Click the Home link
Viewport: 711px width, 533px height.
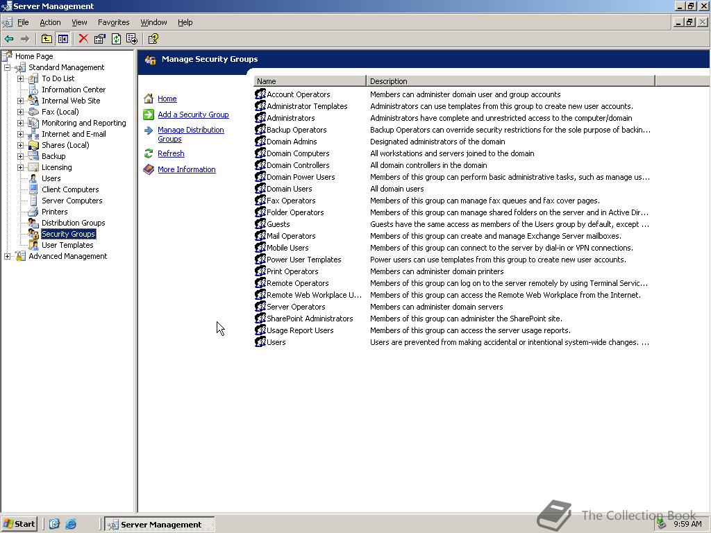click(x=167, y=99)
